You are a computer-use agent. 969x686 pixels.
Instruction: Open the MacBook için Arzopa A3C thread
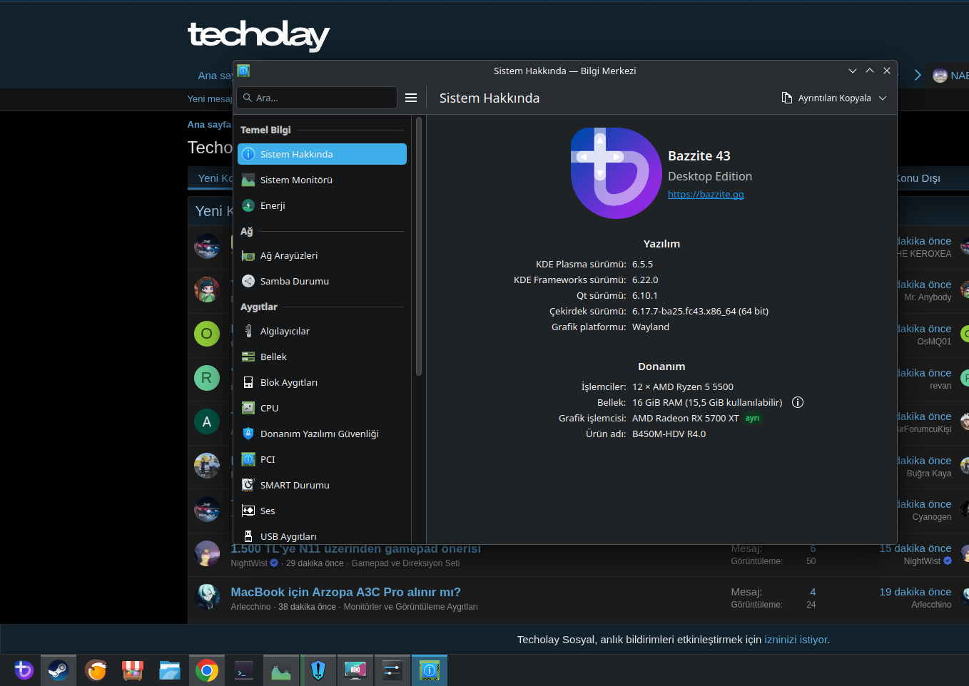pos(346,592)
